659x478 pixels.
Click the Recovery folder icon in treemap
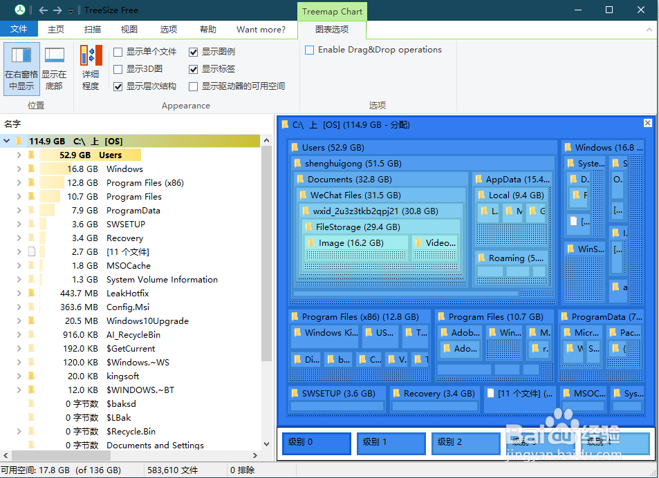click(396, 393)
